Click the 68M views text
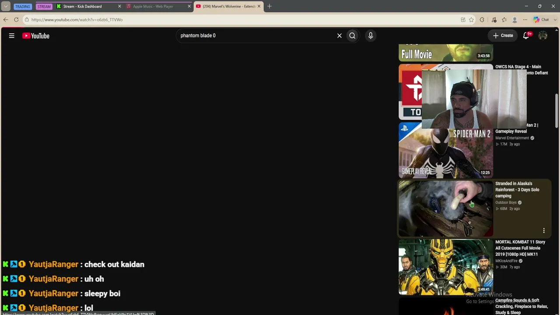 pos(504,209)
